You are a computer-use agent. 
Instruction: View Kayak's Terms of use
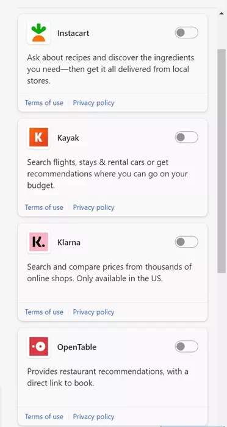[x=44, y=207]
